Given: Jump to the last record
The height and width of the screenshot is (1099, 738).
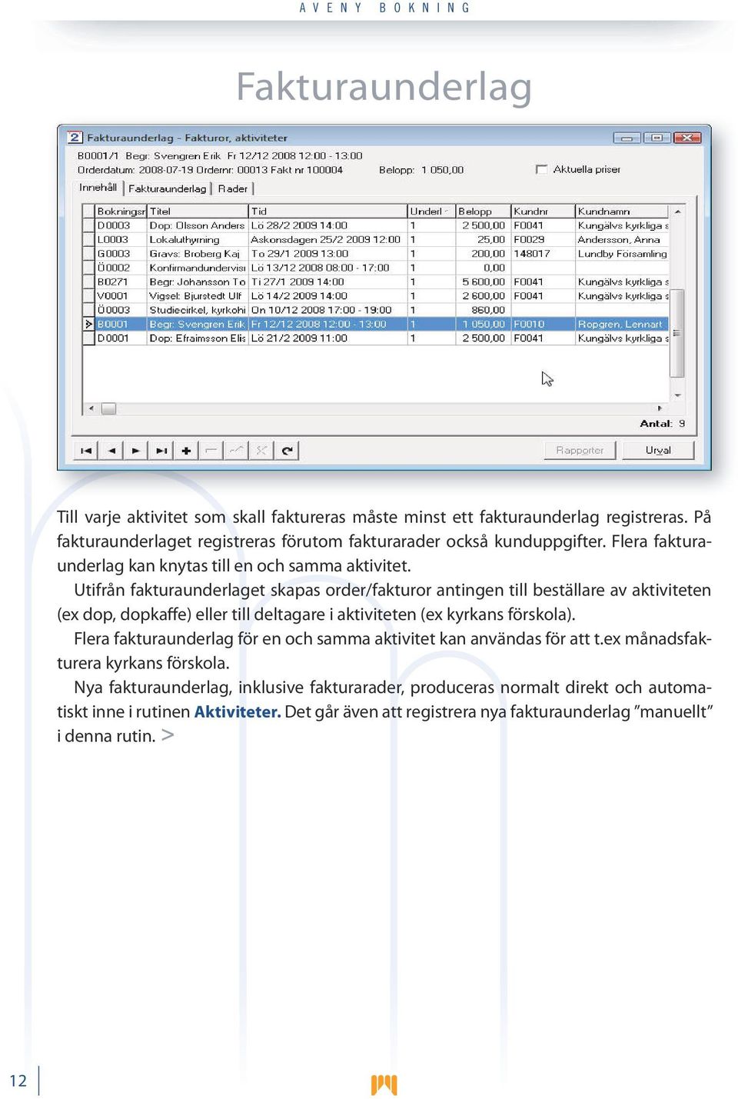Looking at the screenshot, I should [161, 451].
